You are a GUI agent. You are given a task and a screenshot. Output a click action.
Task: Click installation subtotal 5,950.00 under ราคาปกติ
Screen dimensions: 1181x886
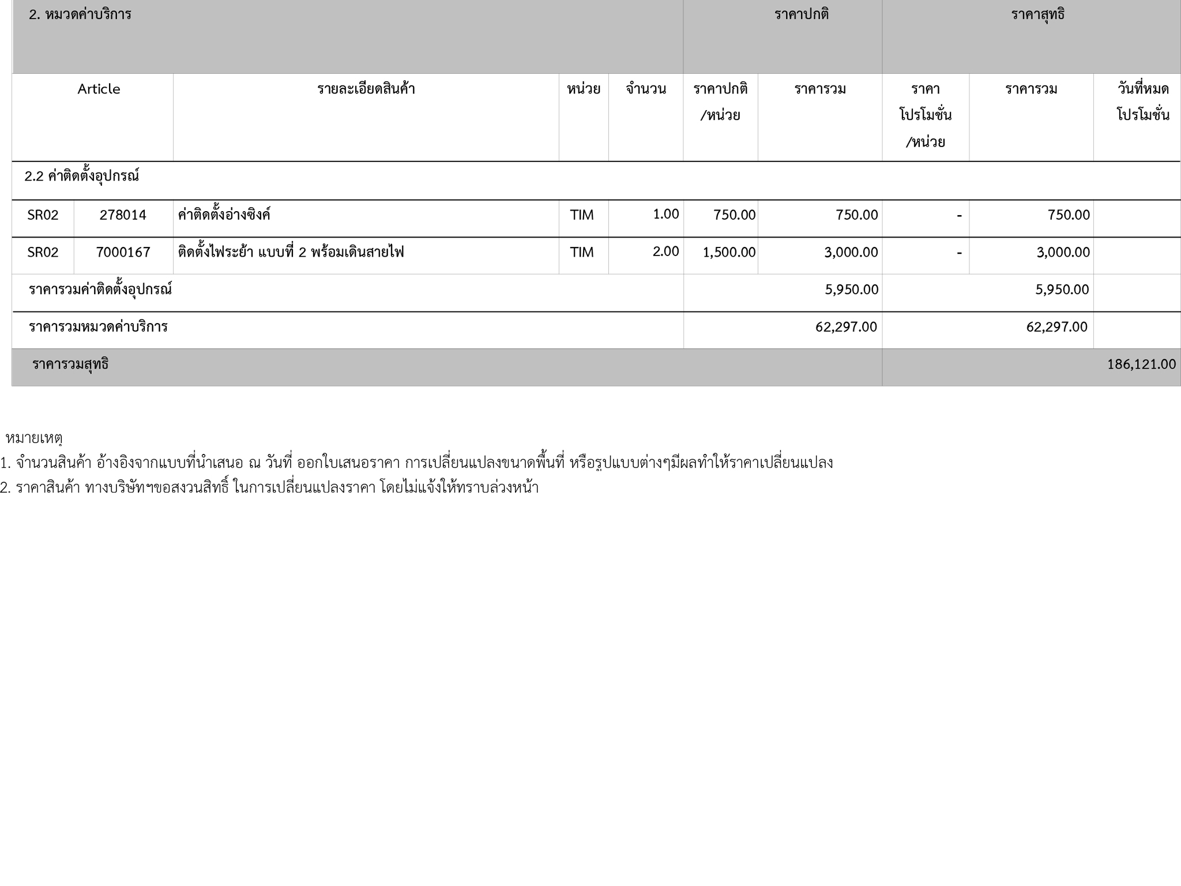tap(851, 290)
